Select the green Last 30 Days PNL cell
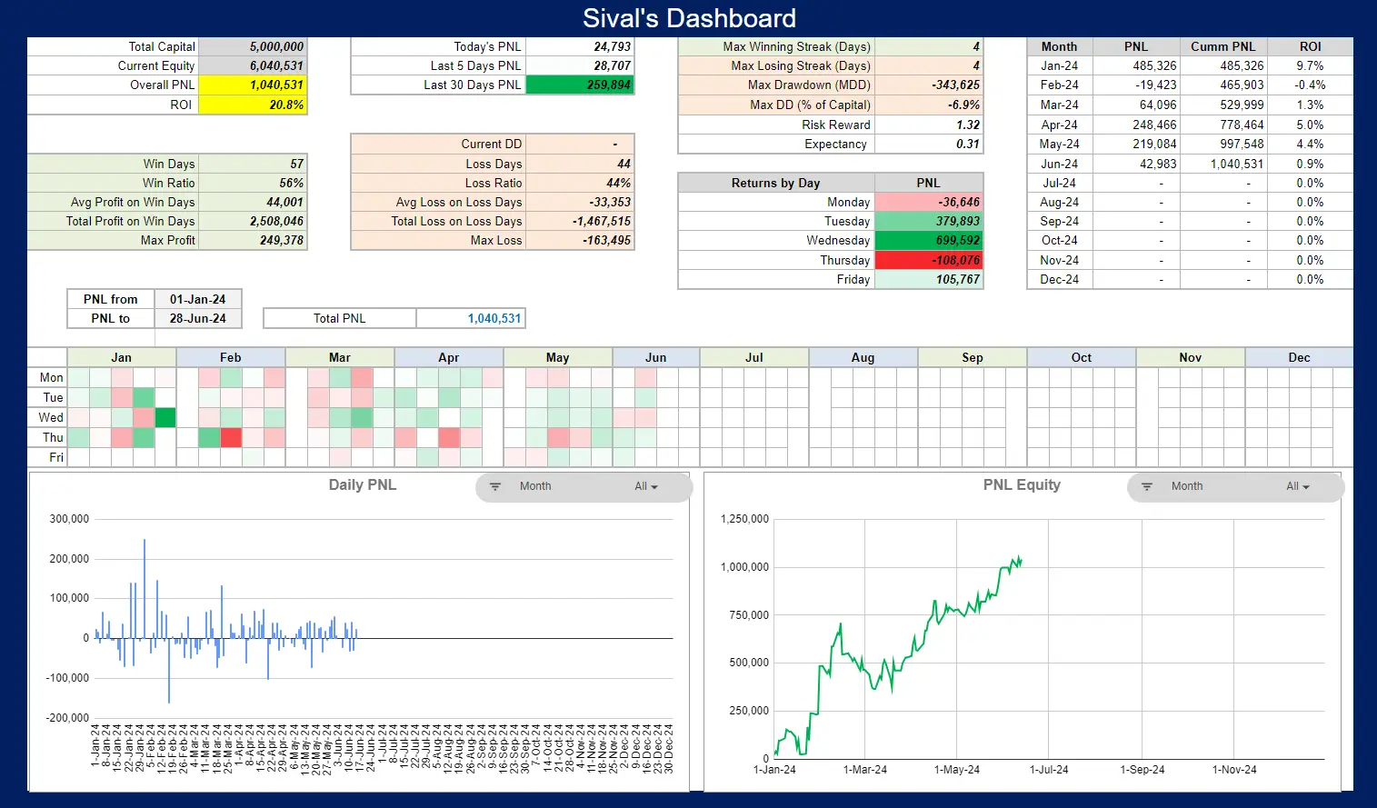Image resolution: width=1377 pixels, height=808 pixels. (579, 85)
